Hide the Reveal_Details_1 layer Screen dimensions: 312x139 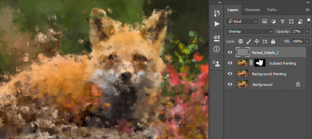(230, 52)
